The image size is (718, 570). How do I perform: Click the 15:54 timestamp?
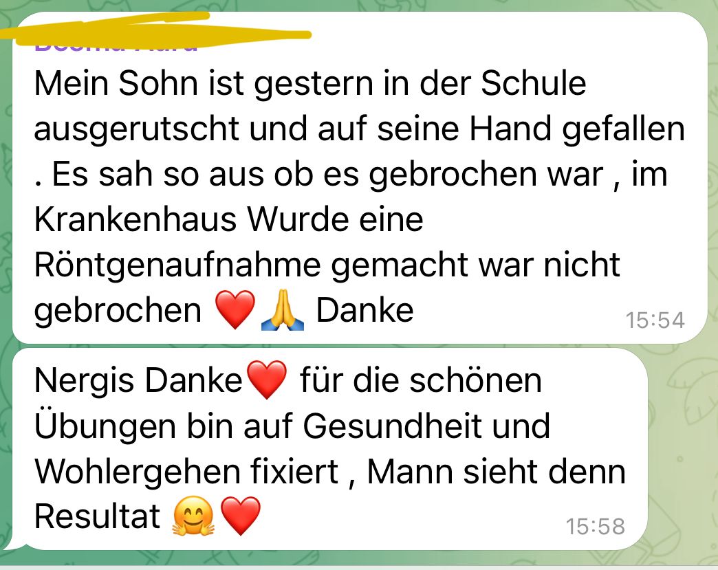click(655, 320)
